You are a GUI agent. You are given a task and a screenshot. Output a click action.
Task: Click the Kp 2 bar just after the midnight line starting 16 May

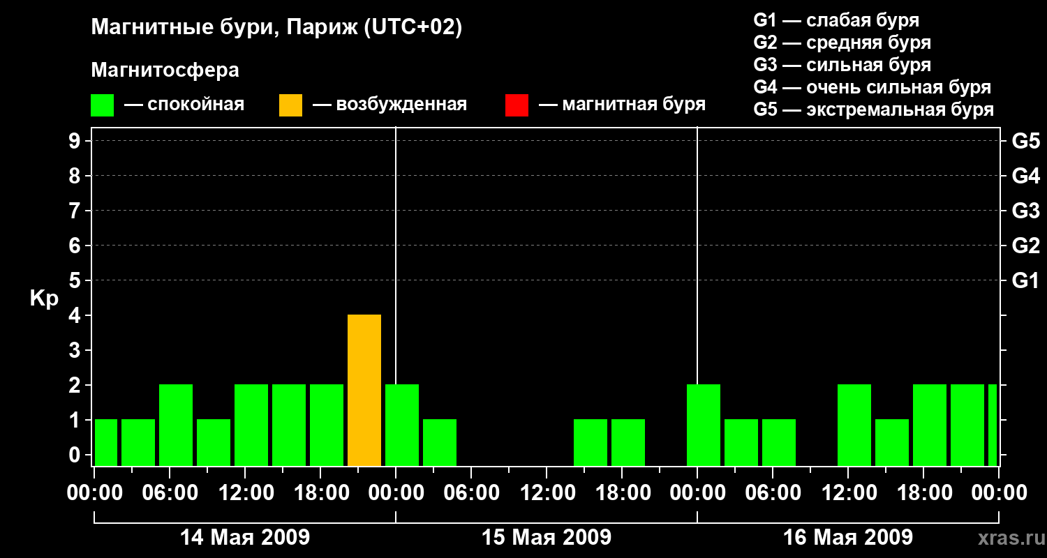(x=704, y=425)
